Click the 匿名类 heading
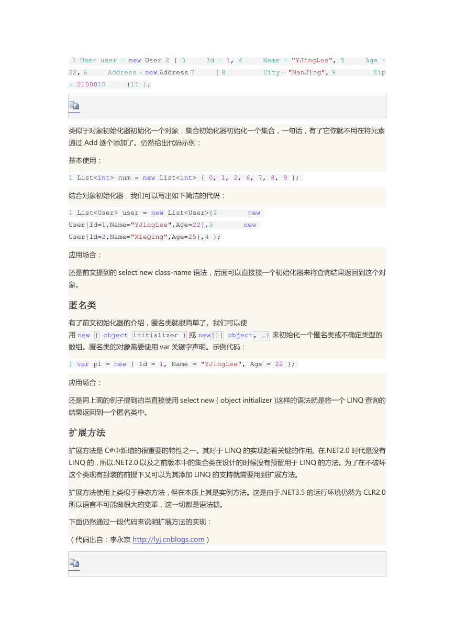 82,305
